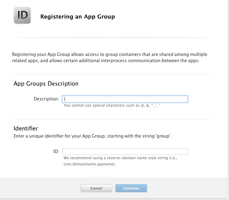Click the divider line above App Groups Description

click(x=112, y=75)
